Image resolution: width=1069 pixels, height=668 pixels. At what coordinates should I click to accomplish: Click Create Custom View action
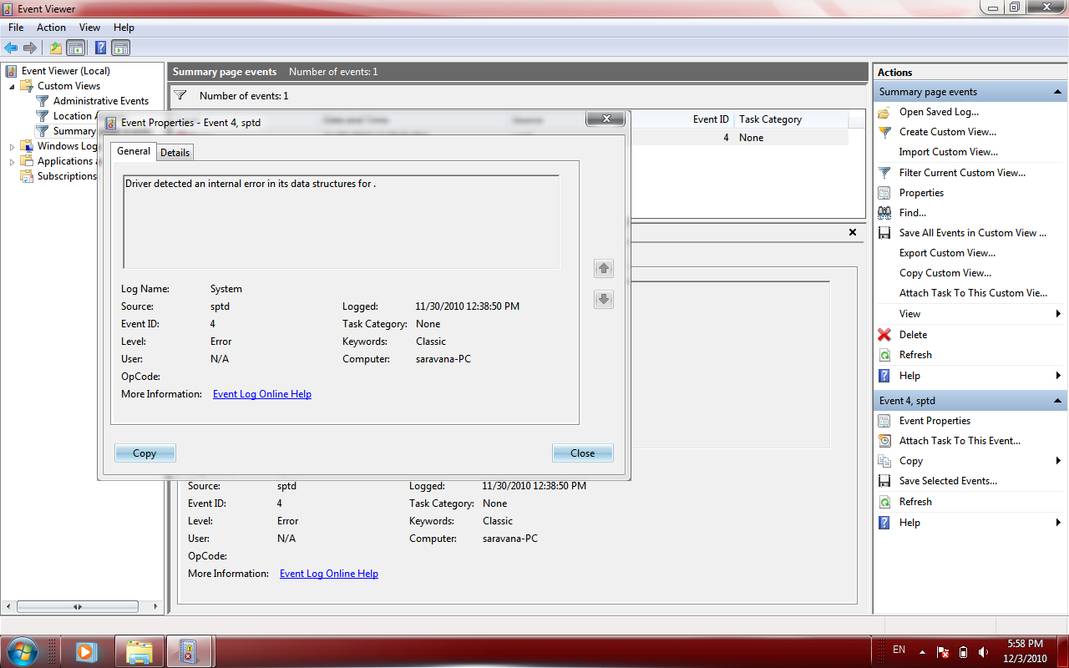pyautogui.click(x=947, y=132)
